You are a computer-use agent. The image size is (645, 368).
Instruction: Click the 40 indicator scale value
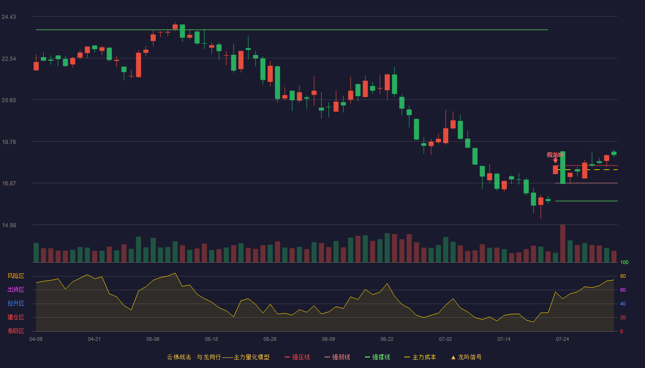coord(623,304)
